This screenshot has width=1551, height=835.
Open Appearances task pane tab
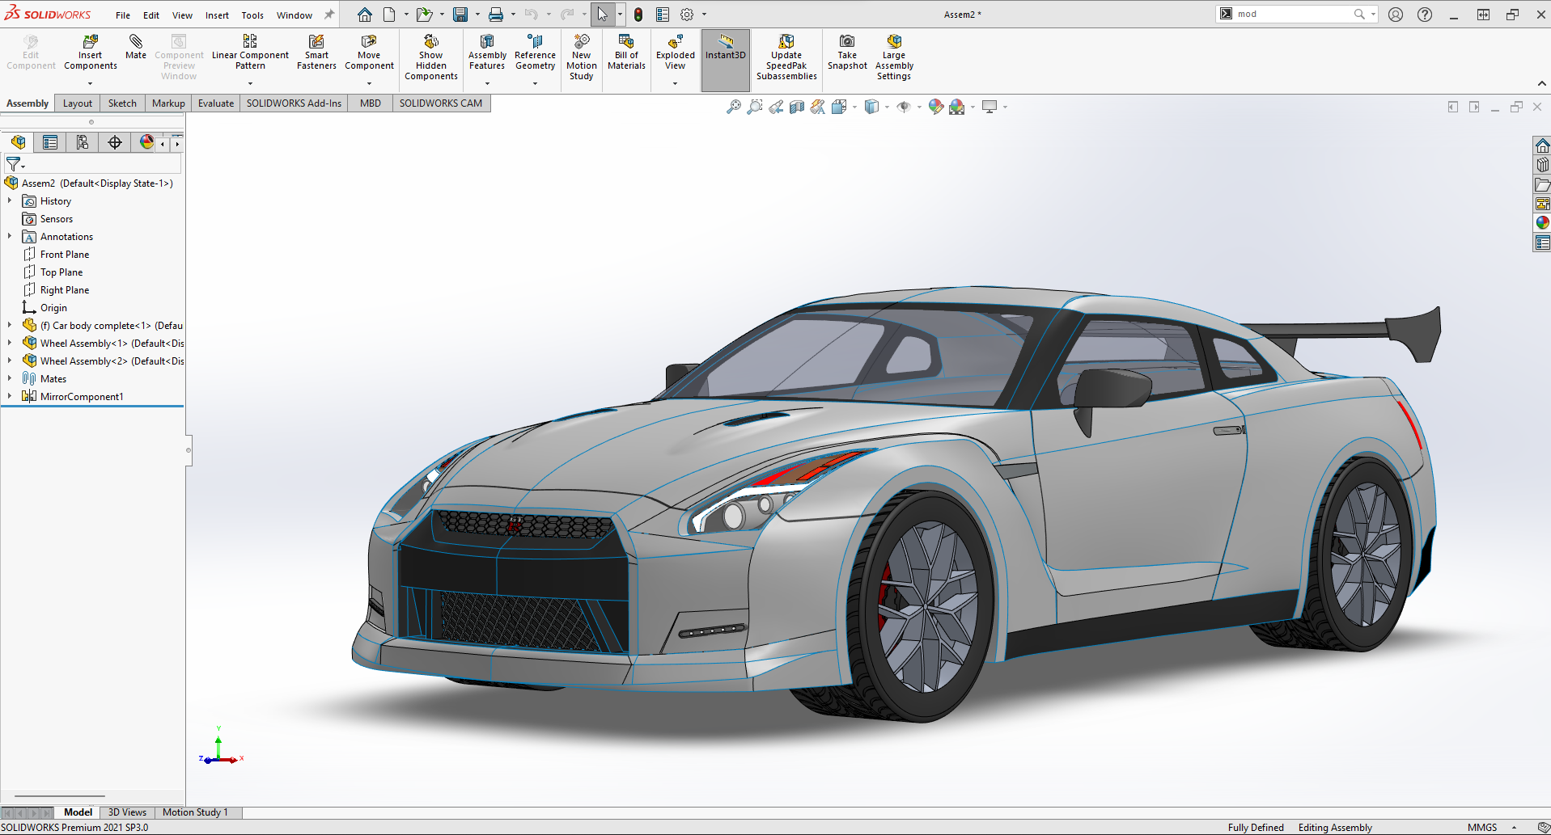click(1542, 222)
